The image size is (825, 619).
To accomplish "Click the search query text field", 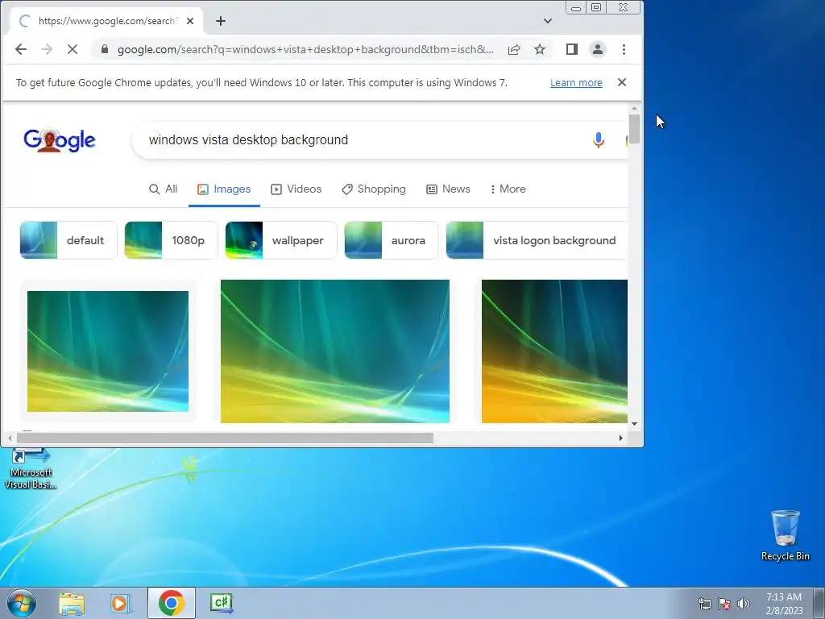I will coord(363,140).
